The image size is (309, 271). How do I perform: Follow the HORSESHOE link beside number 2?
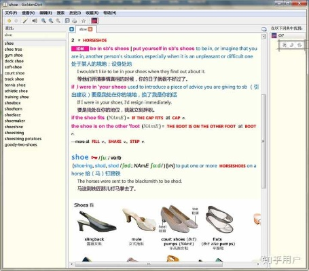pyautogui.click(x=95, y=41)
